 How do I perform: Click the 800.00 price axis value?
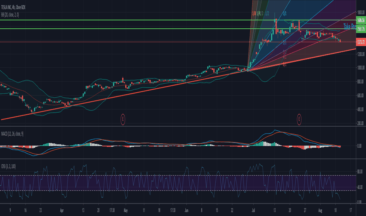tap(361, 82)
